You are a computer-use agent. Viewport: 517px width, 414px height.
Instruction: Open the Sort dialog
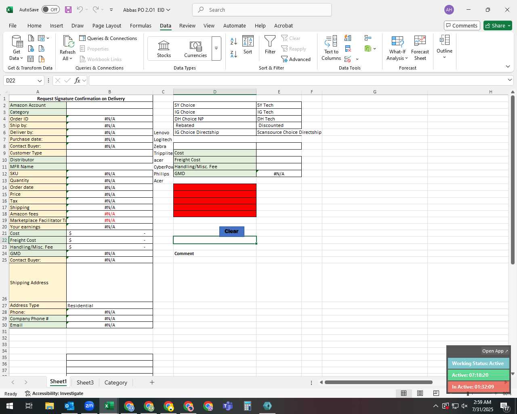pyautogui.click(x=248, y=45)
